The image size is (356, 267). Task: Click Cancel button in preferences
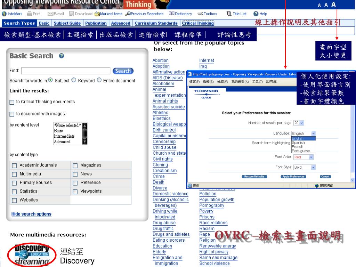coord(325,176)
